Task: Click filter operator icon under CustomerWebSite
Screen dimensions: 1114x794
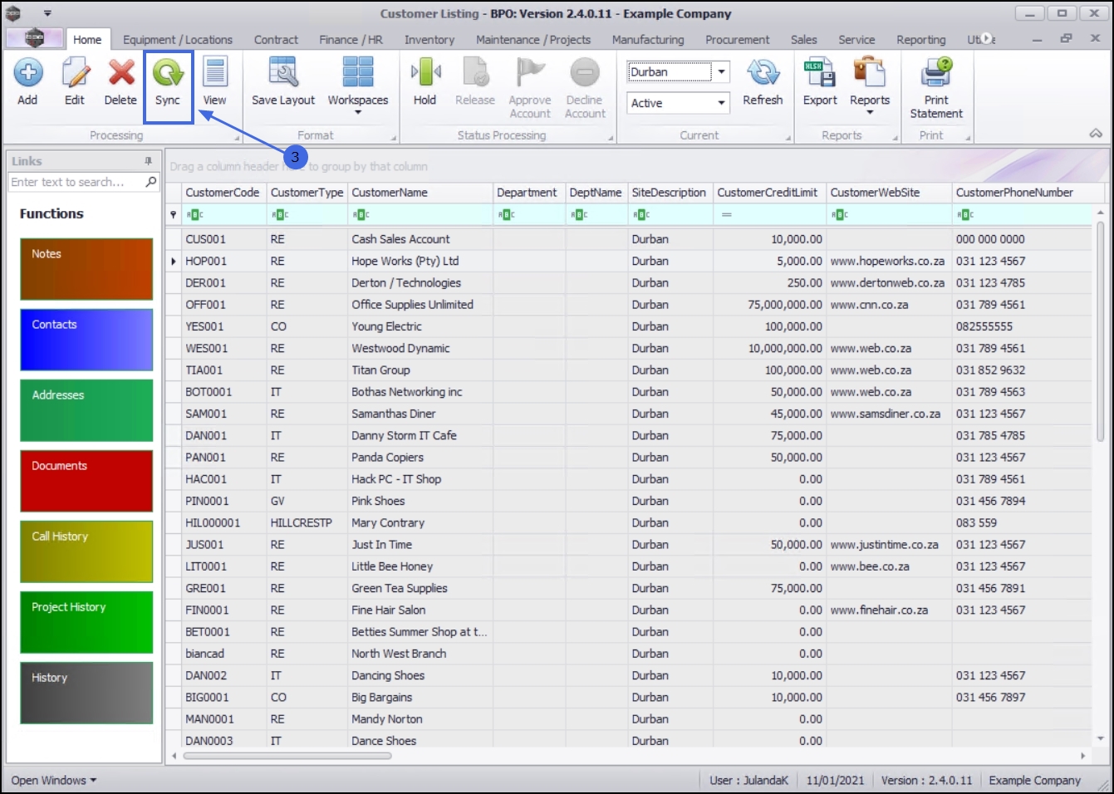Action: tap(840, 215)
